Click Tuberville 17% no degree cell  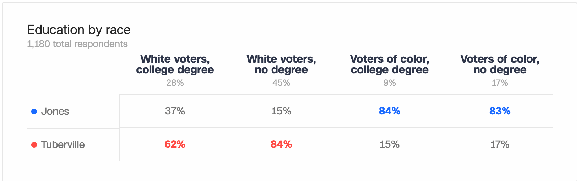[500, 144]
